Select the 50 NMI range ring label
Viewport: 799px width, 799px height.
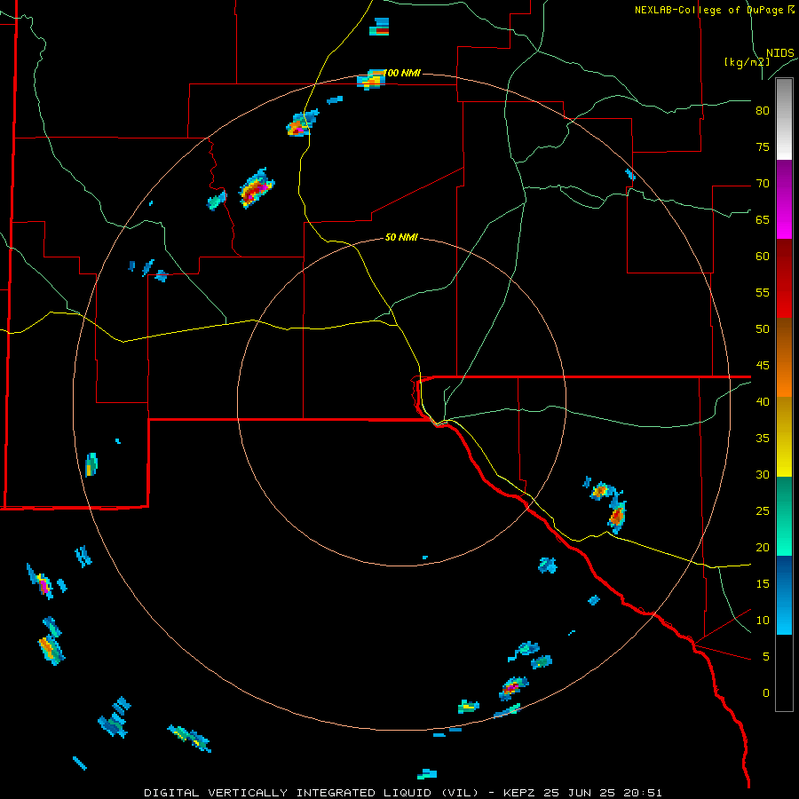[x=401, y=237]
